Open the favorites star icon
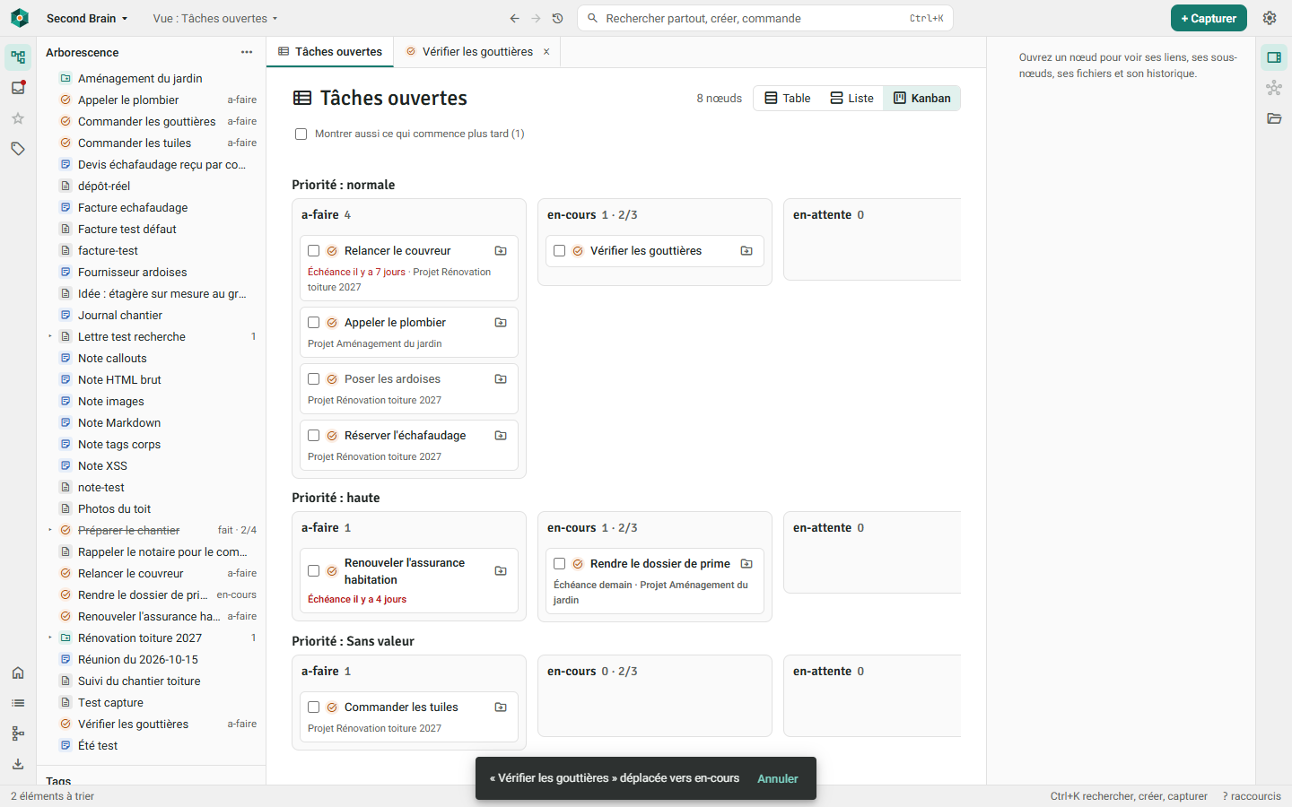 (x=18, y=118)
